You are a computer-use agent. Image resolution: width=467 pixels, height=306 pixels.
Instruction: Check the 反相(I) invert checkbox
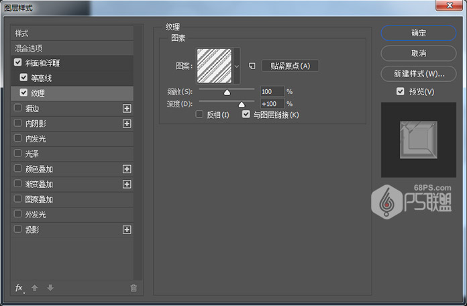pos(199,114)
